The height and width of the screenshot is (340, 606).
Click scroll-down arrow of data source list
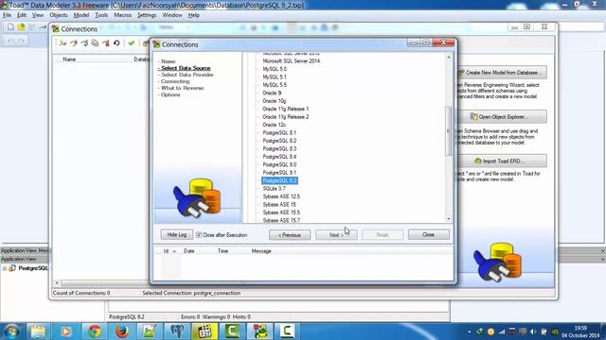pyautogui.click(x=448, y=219)
